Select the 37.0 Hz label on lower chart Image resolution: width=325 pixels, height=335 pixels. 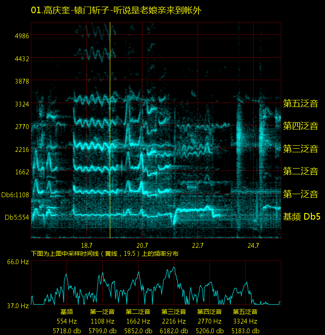click(18, 306)
